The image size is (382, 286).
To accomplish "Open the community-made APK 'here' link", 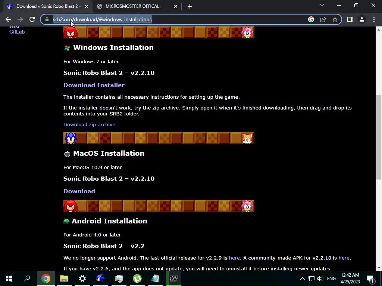I will pos(344,258).
